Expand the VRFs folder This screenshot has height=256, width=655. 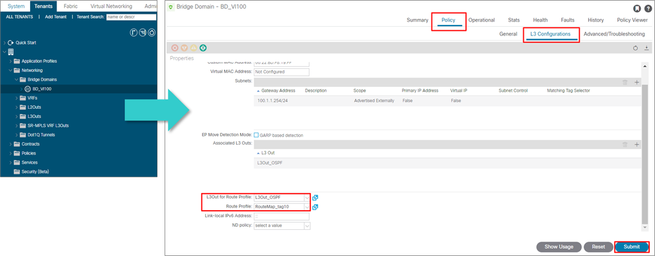(x=16, y=98)
